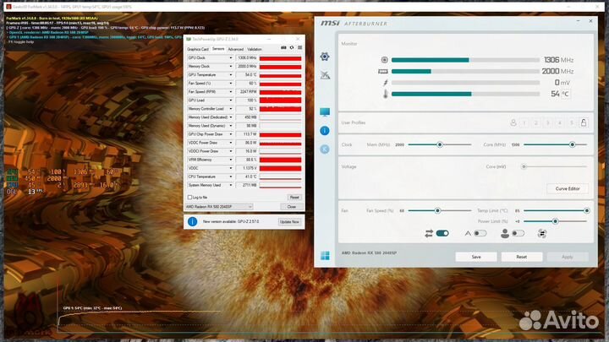Switch to Graphics Card tab in GPU-Z
Viewport: 609px width, 342px height.
(x=198, y=49)
